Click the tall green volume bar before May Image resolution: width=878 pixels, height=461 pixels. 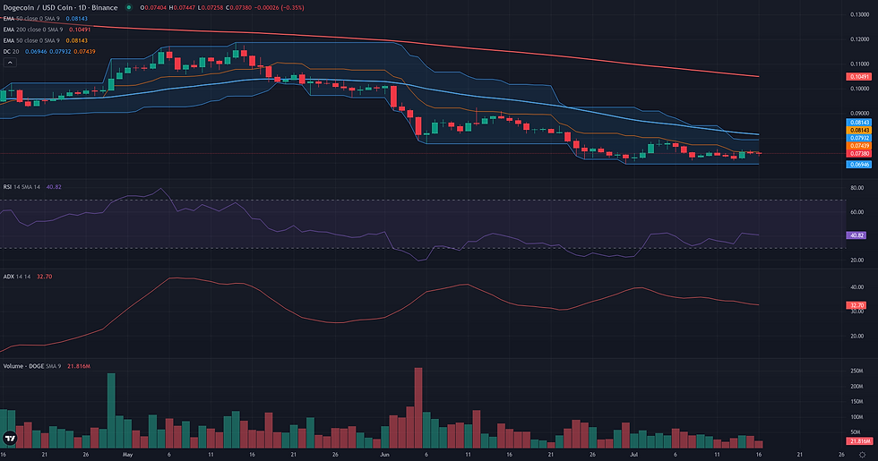[x=111, y=411]
